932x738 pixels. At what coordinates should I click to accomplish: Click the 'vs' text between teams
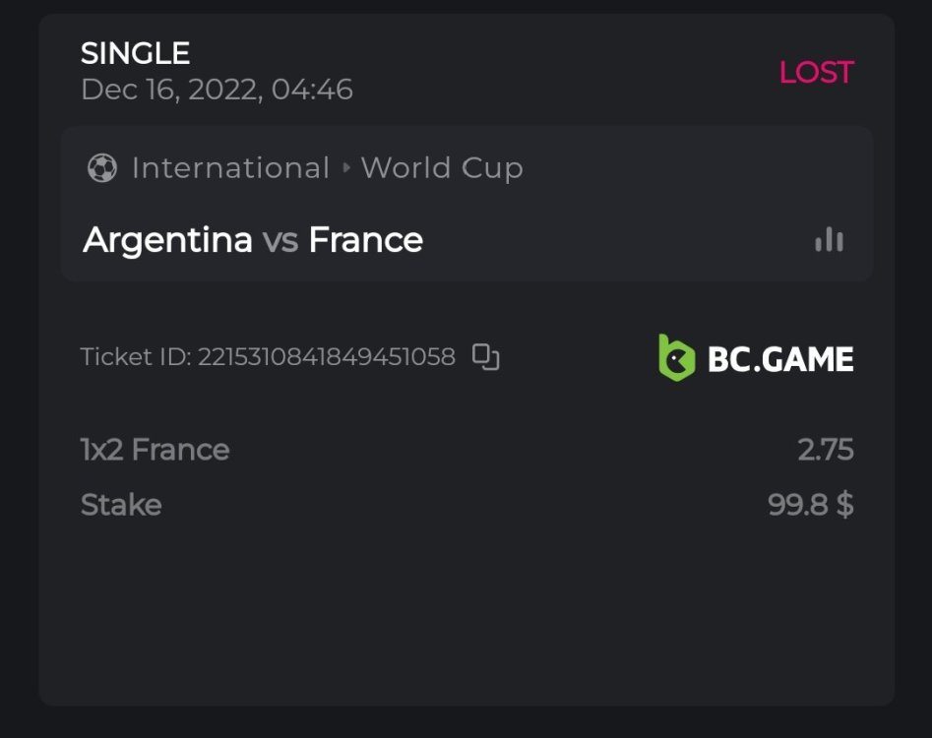click(280, 240)
